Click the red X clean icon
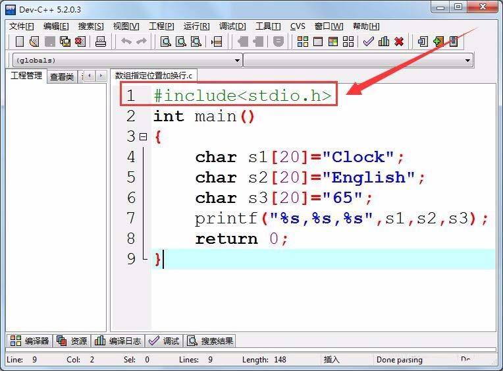The height and width of the screenshot is (371, 503). click(399, 42)
